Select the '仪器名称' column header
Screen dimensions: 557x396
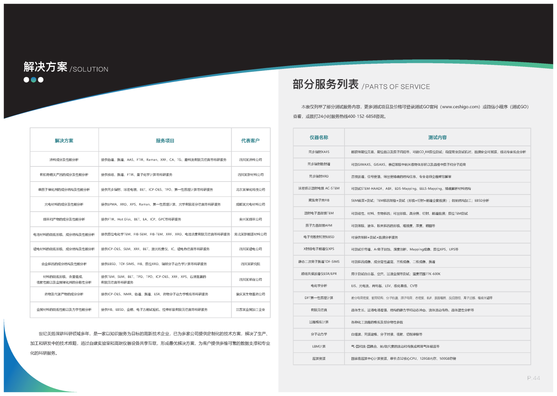(319, 137)
